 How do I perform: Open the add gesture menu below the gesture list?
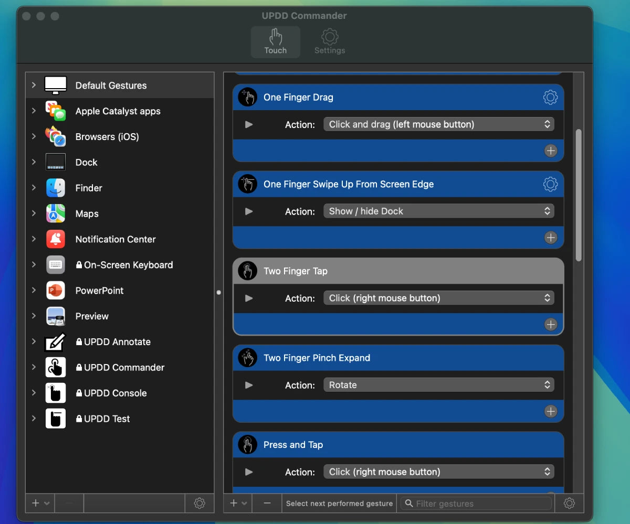pyautogui.click(x=238, y=503)
